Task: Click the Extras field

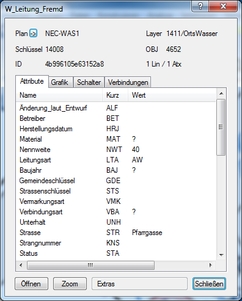Action: coord(139,284)
